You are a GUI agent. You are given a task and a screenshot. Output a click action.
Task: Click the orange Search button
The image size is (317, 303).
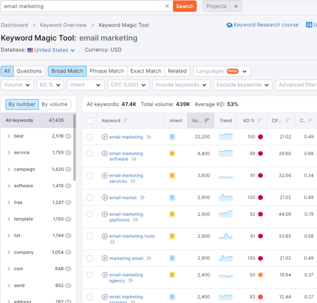[185, 6]
